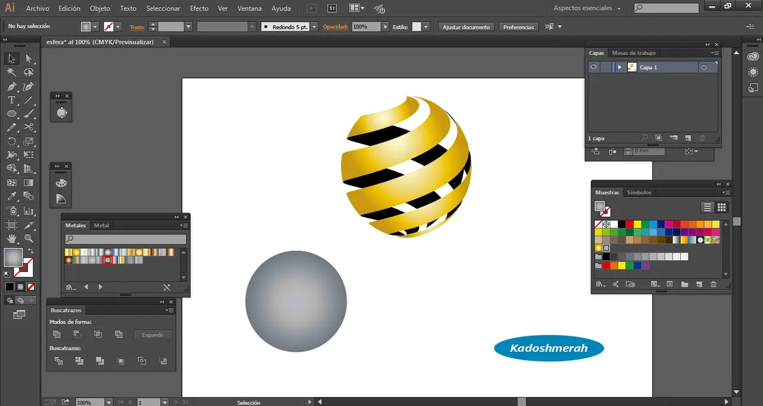Image resolution: width=763 pixels, height=406 pixels.
Task: Select the Direct Selection tool
Action: tap(28, 58)
